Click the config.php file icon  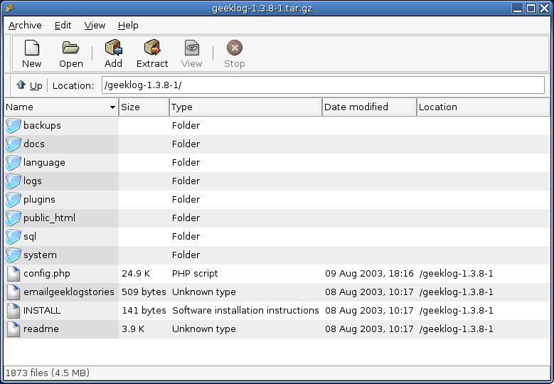coord(14,274)
